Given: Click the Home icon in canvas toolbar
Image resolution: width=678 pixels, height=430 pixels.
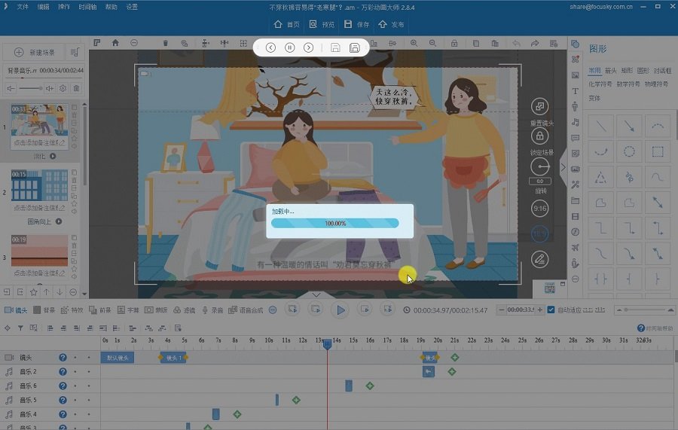Looking at the screenshot, I should 115,43.
